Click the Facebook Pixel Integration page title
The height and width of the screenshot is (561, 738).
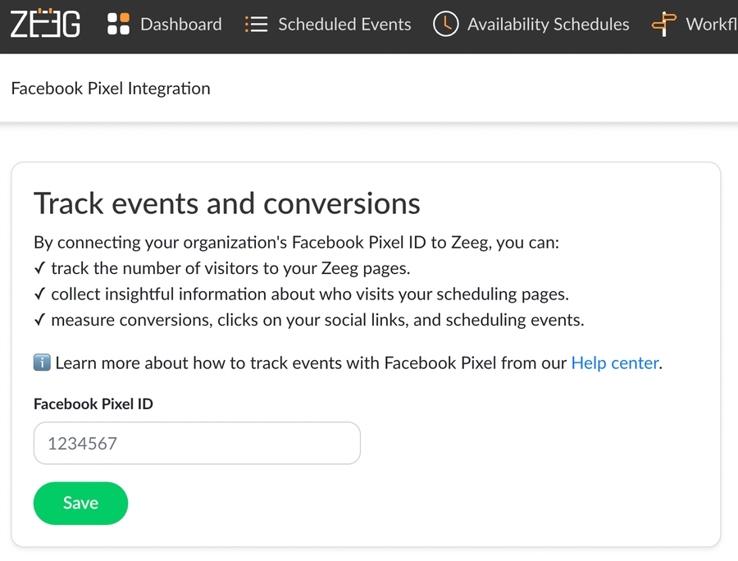pos(111,89)
